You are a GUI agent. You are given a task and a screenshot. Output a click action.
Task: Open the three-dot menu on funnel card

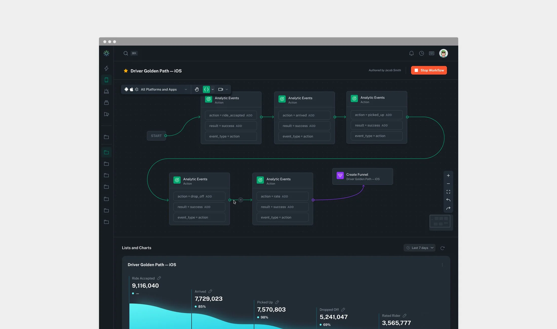coord(442,265)
